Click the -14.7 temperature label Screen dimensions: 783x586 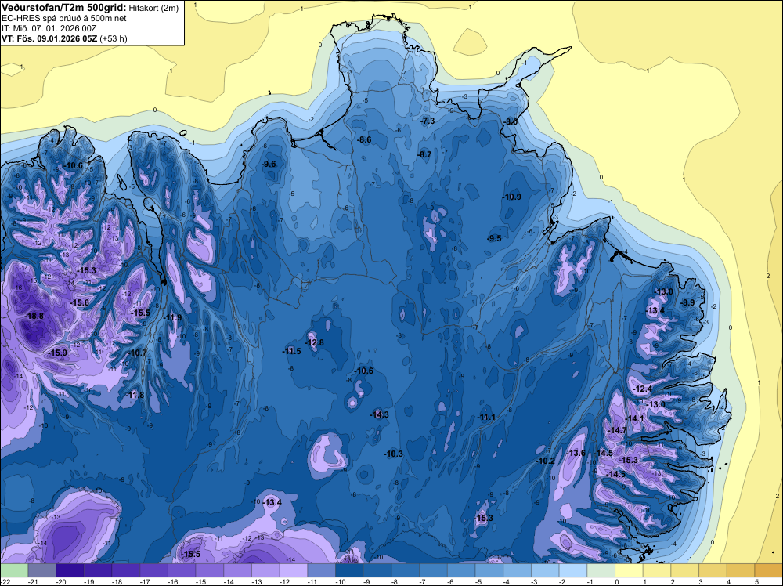pyautogui.click(x=617, y=430)
